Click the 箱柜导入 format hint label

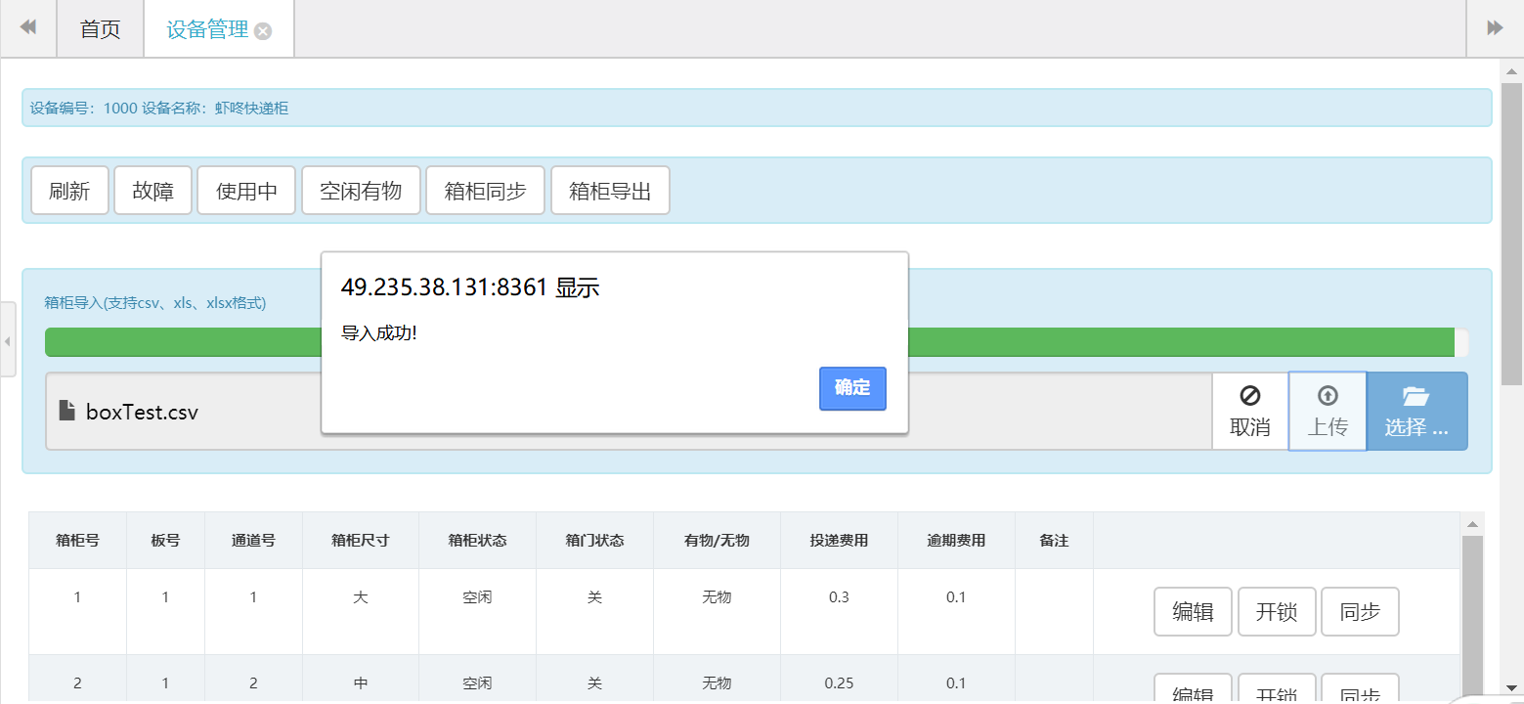click(x=155, y=303)
